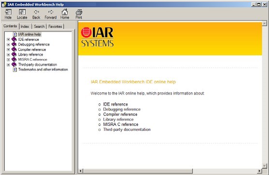
Task: Expand the Library reference tree node
Action: click(8, 54)
